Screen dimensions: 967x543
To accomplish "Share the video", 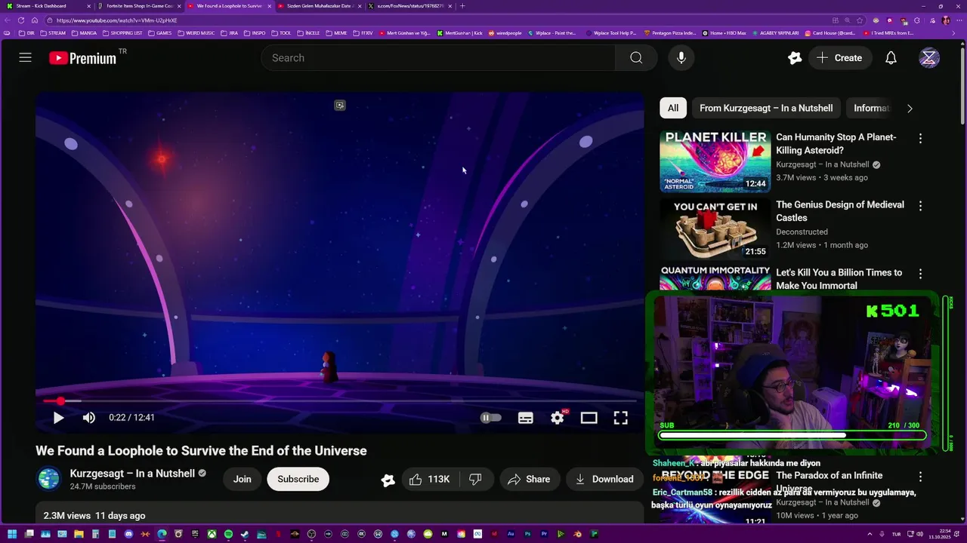I will tap(529, 479).
